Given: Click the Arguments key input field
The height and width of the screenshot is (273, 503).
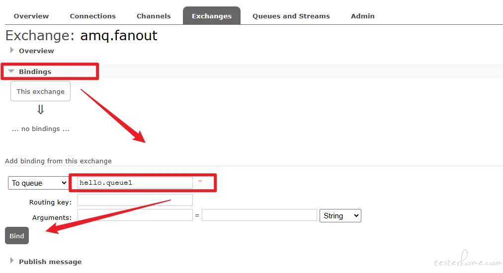Looking at the screenshot, I should 135,215.
